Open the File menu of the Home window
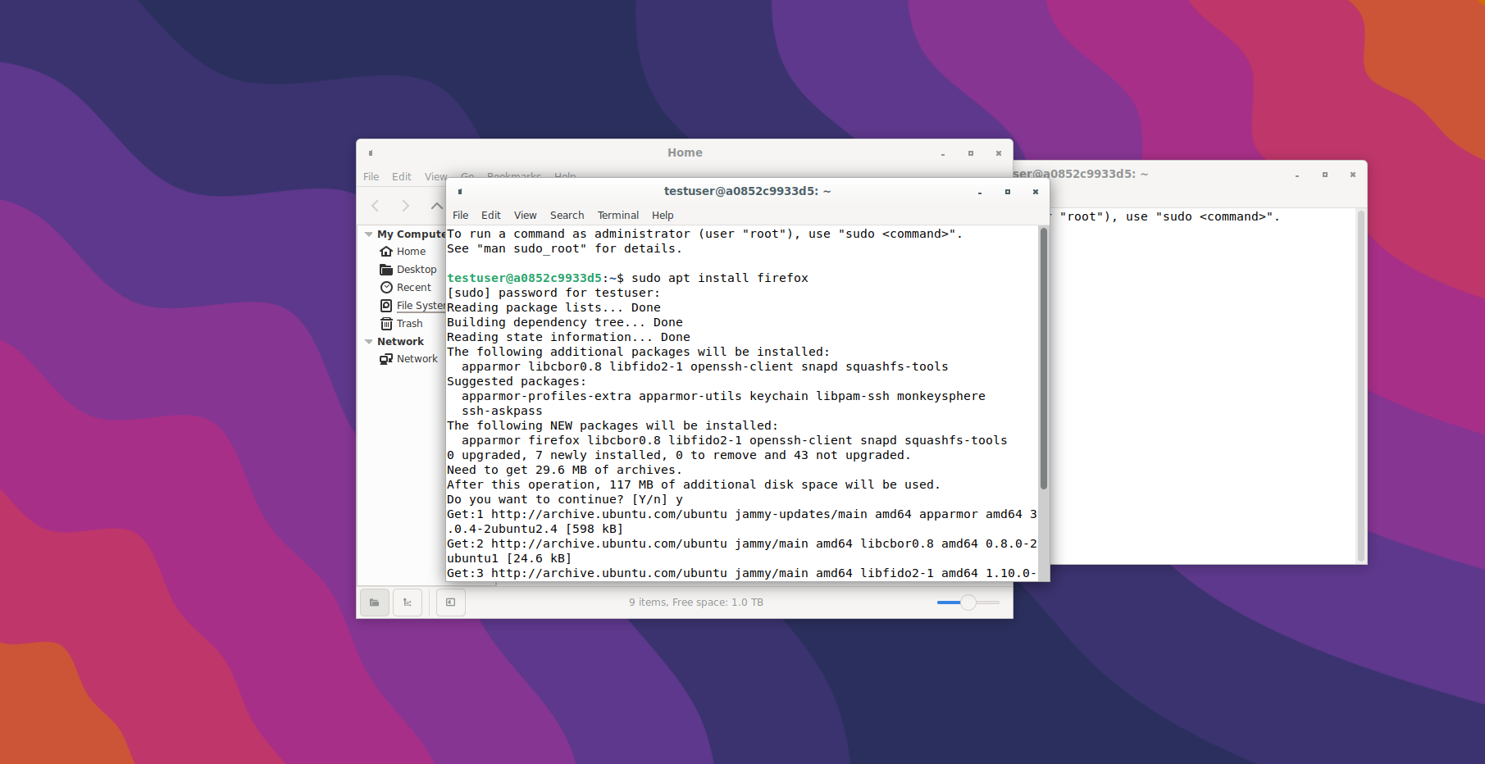The image size is (1485, 764). [x=371, y=177]
